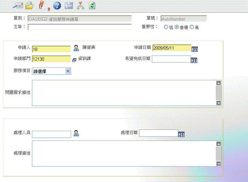248x182 pixels.
Task: Click the red paperclip attachment icon
Action: (x=41, y=5)
